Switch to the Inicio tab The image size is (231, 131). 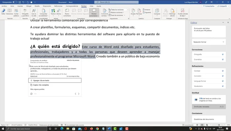(x=12, y=6)
